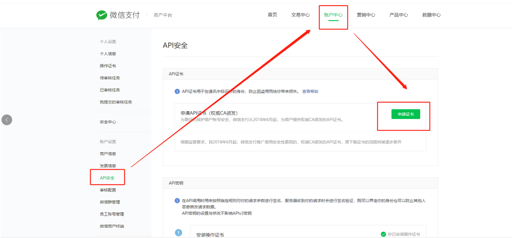This screenshot has width=512, height=238.
Task: Click the API安全 page title
Action: [x=175, y=45]
